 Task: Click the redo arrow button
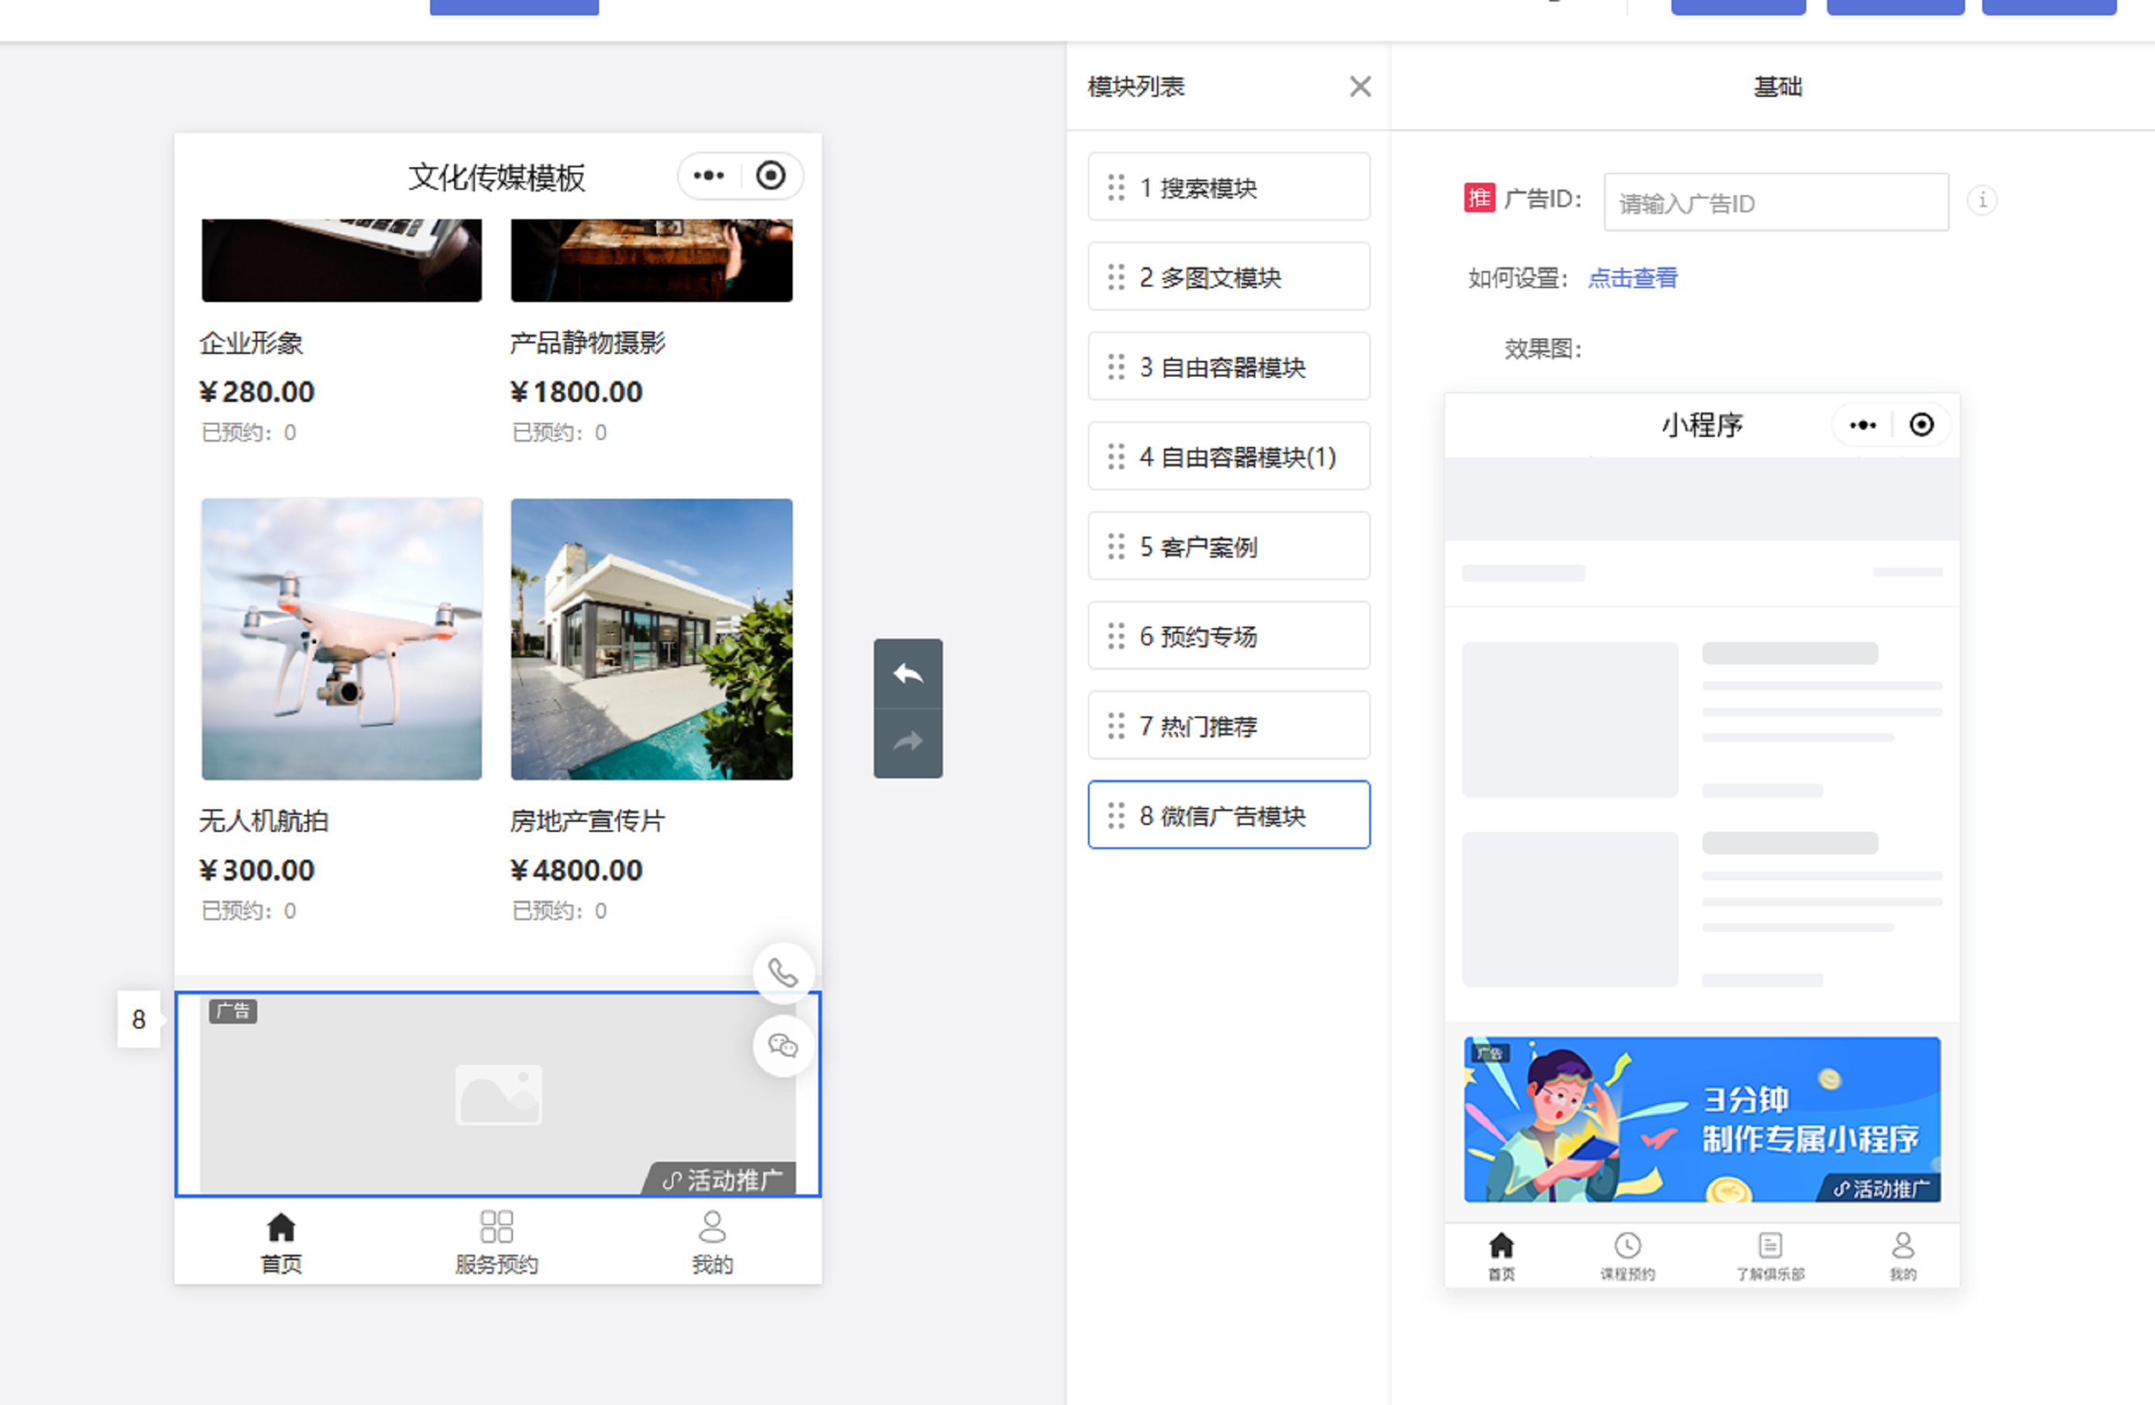[907, 742]
